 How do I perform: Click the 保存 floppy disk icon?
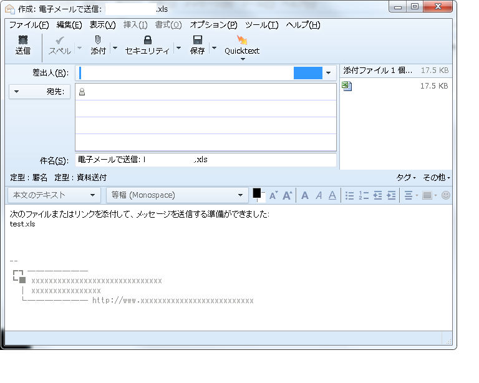pos(197,40)
